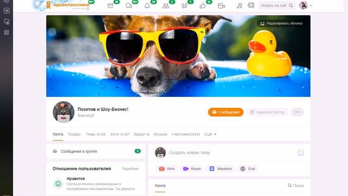Click the group type label 'Фан-клуб'
Screen dimensions: 348x196
[x=86, y=115]
